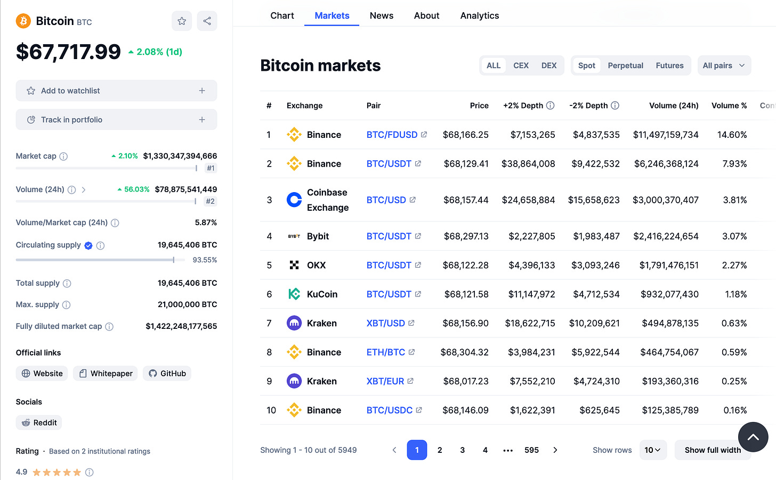Click the Circulating supply progress bar
The width and height of the screenshot is (776, 480).
[x=100, y=260]
